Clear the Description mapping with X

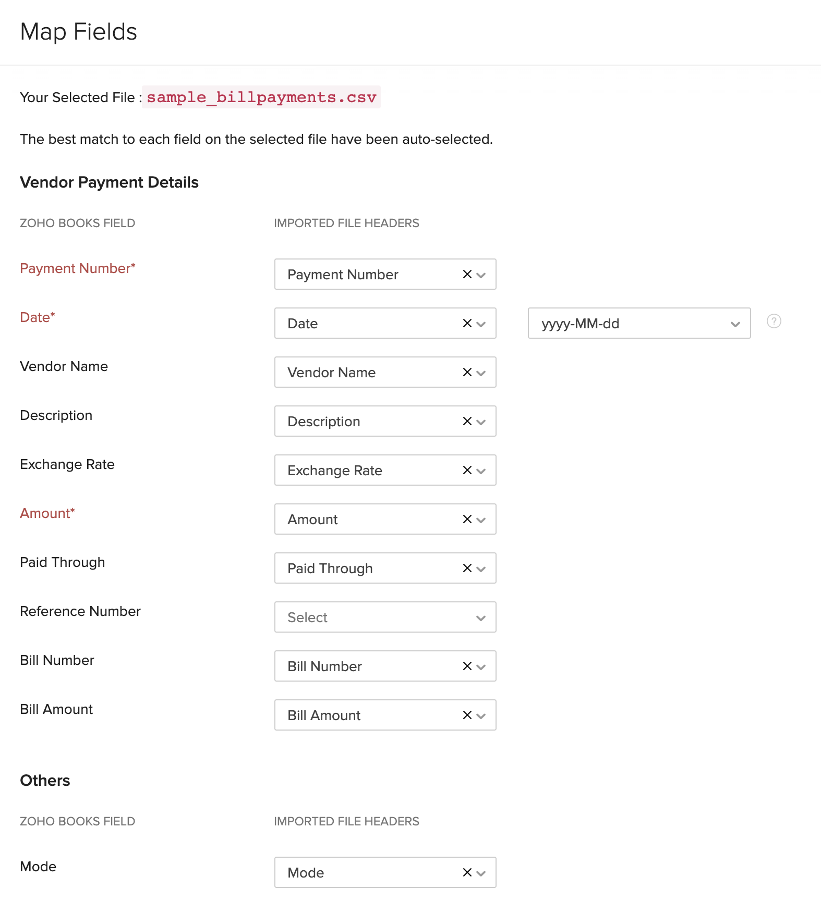pyautogui.click(x=467, y=421)
